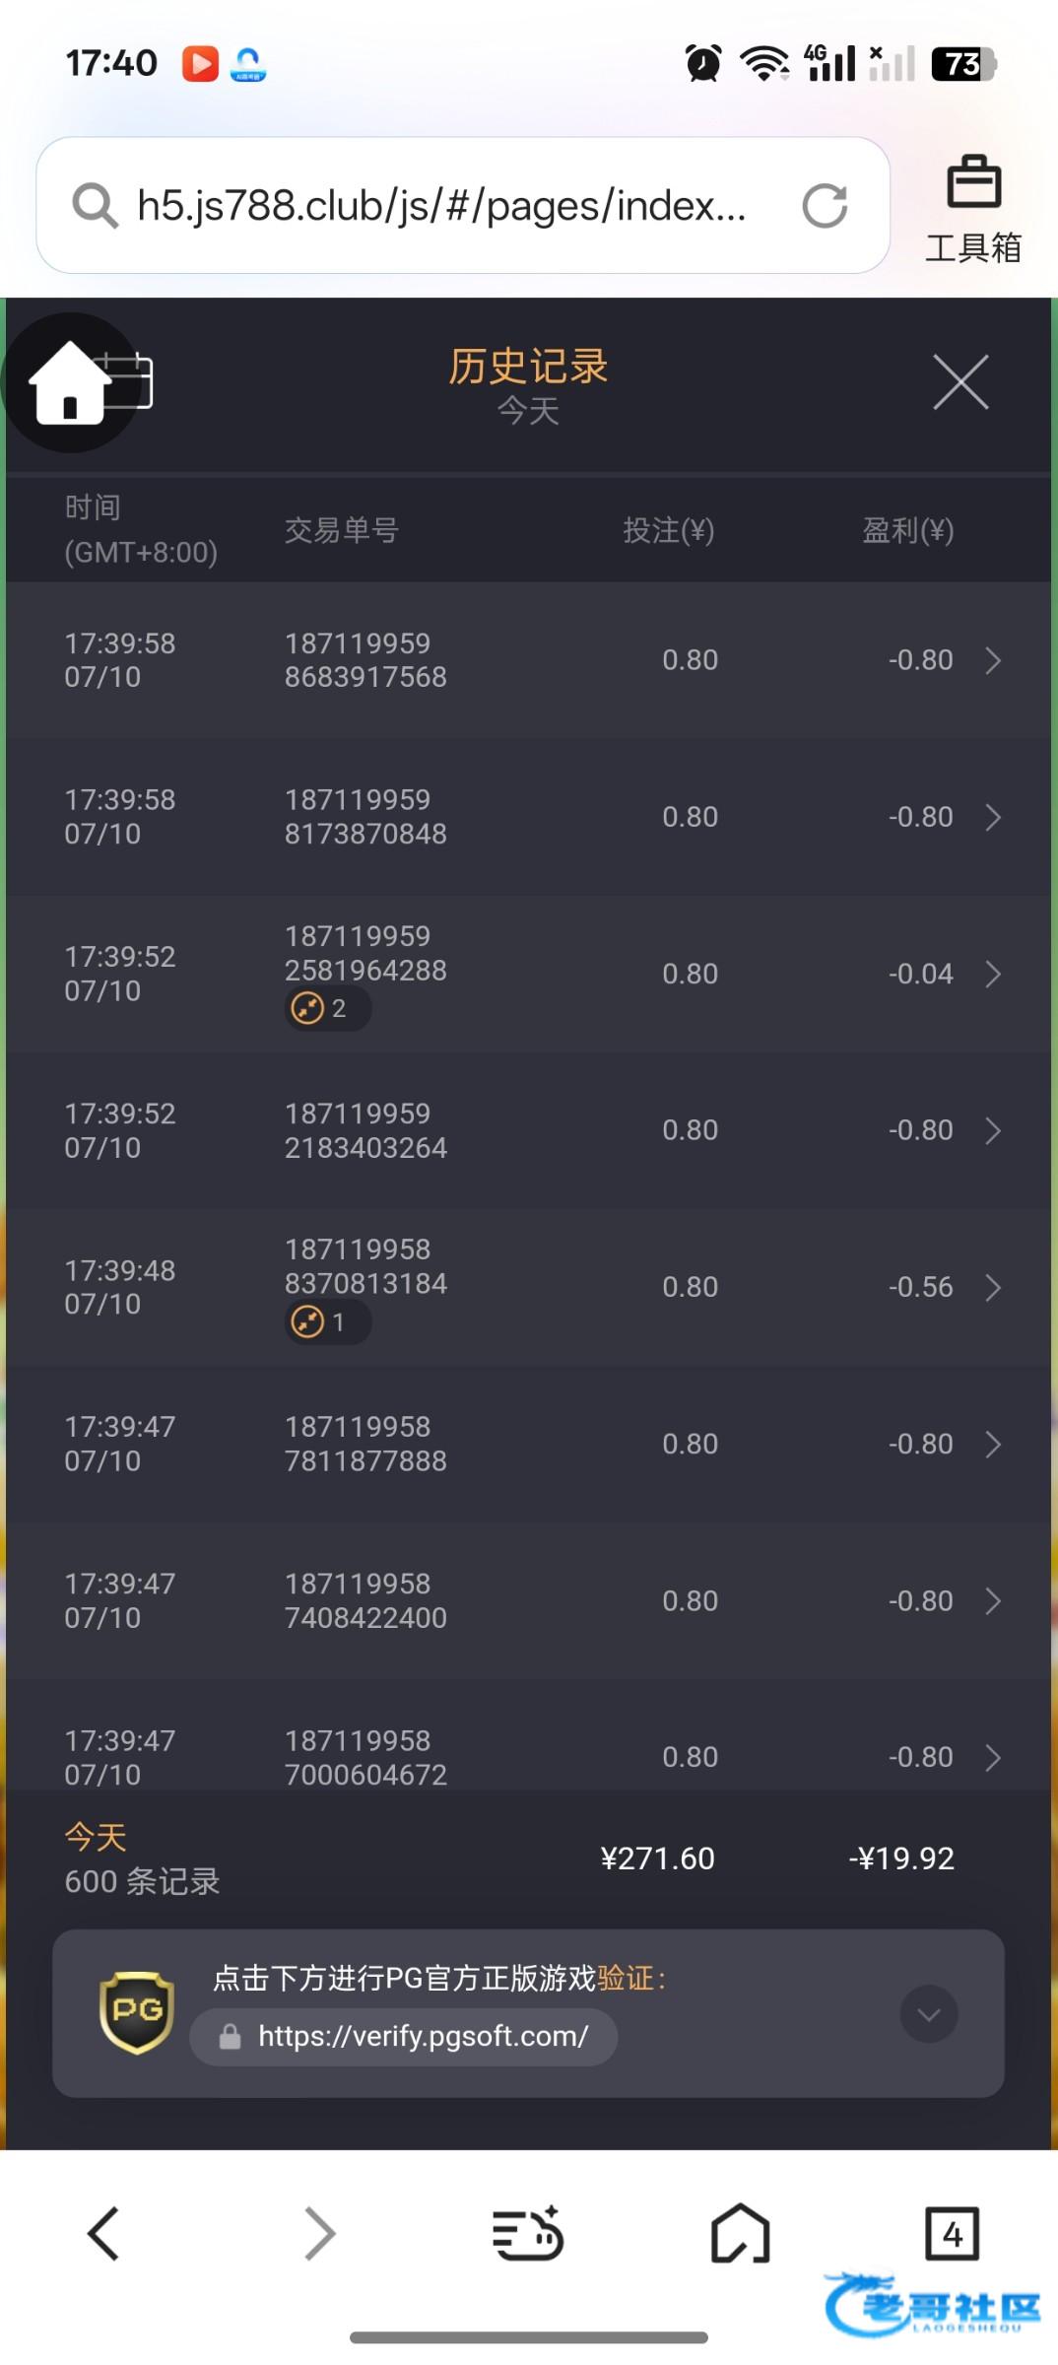
Task: Open the browser home page icon
Action: point(740,2232)
